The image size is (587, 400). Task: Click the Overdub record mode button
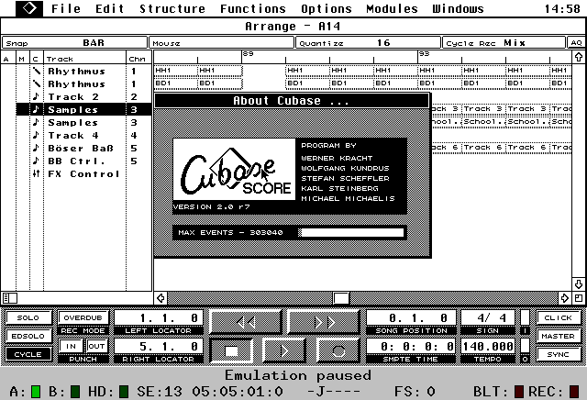(x=83, y=317)
